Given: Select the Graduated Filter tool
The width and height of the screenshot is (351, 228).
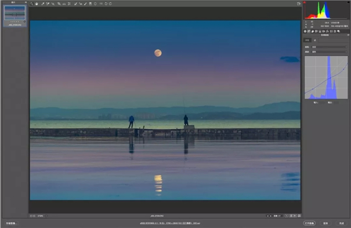Looking at the screenshot, I should [x=91, y=4].
